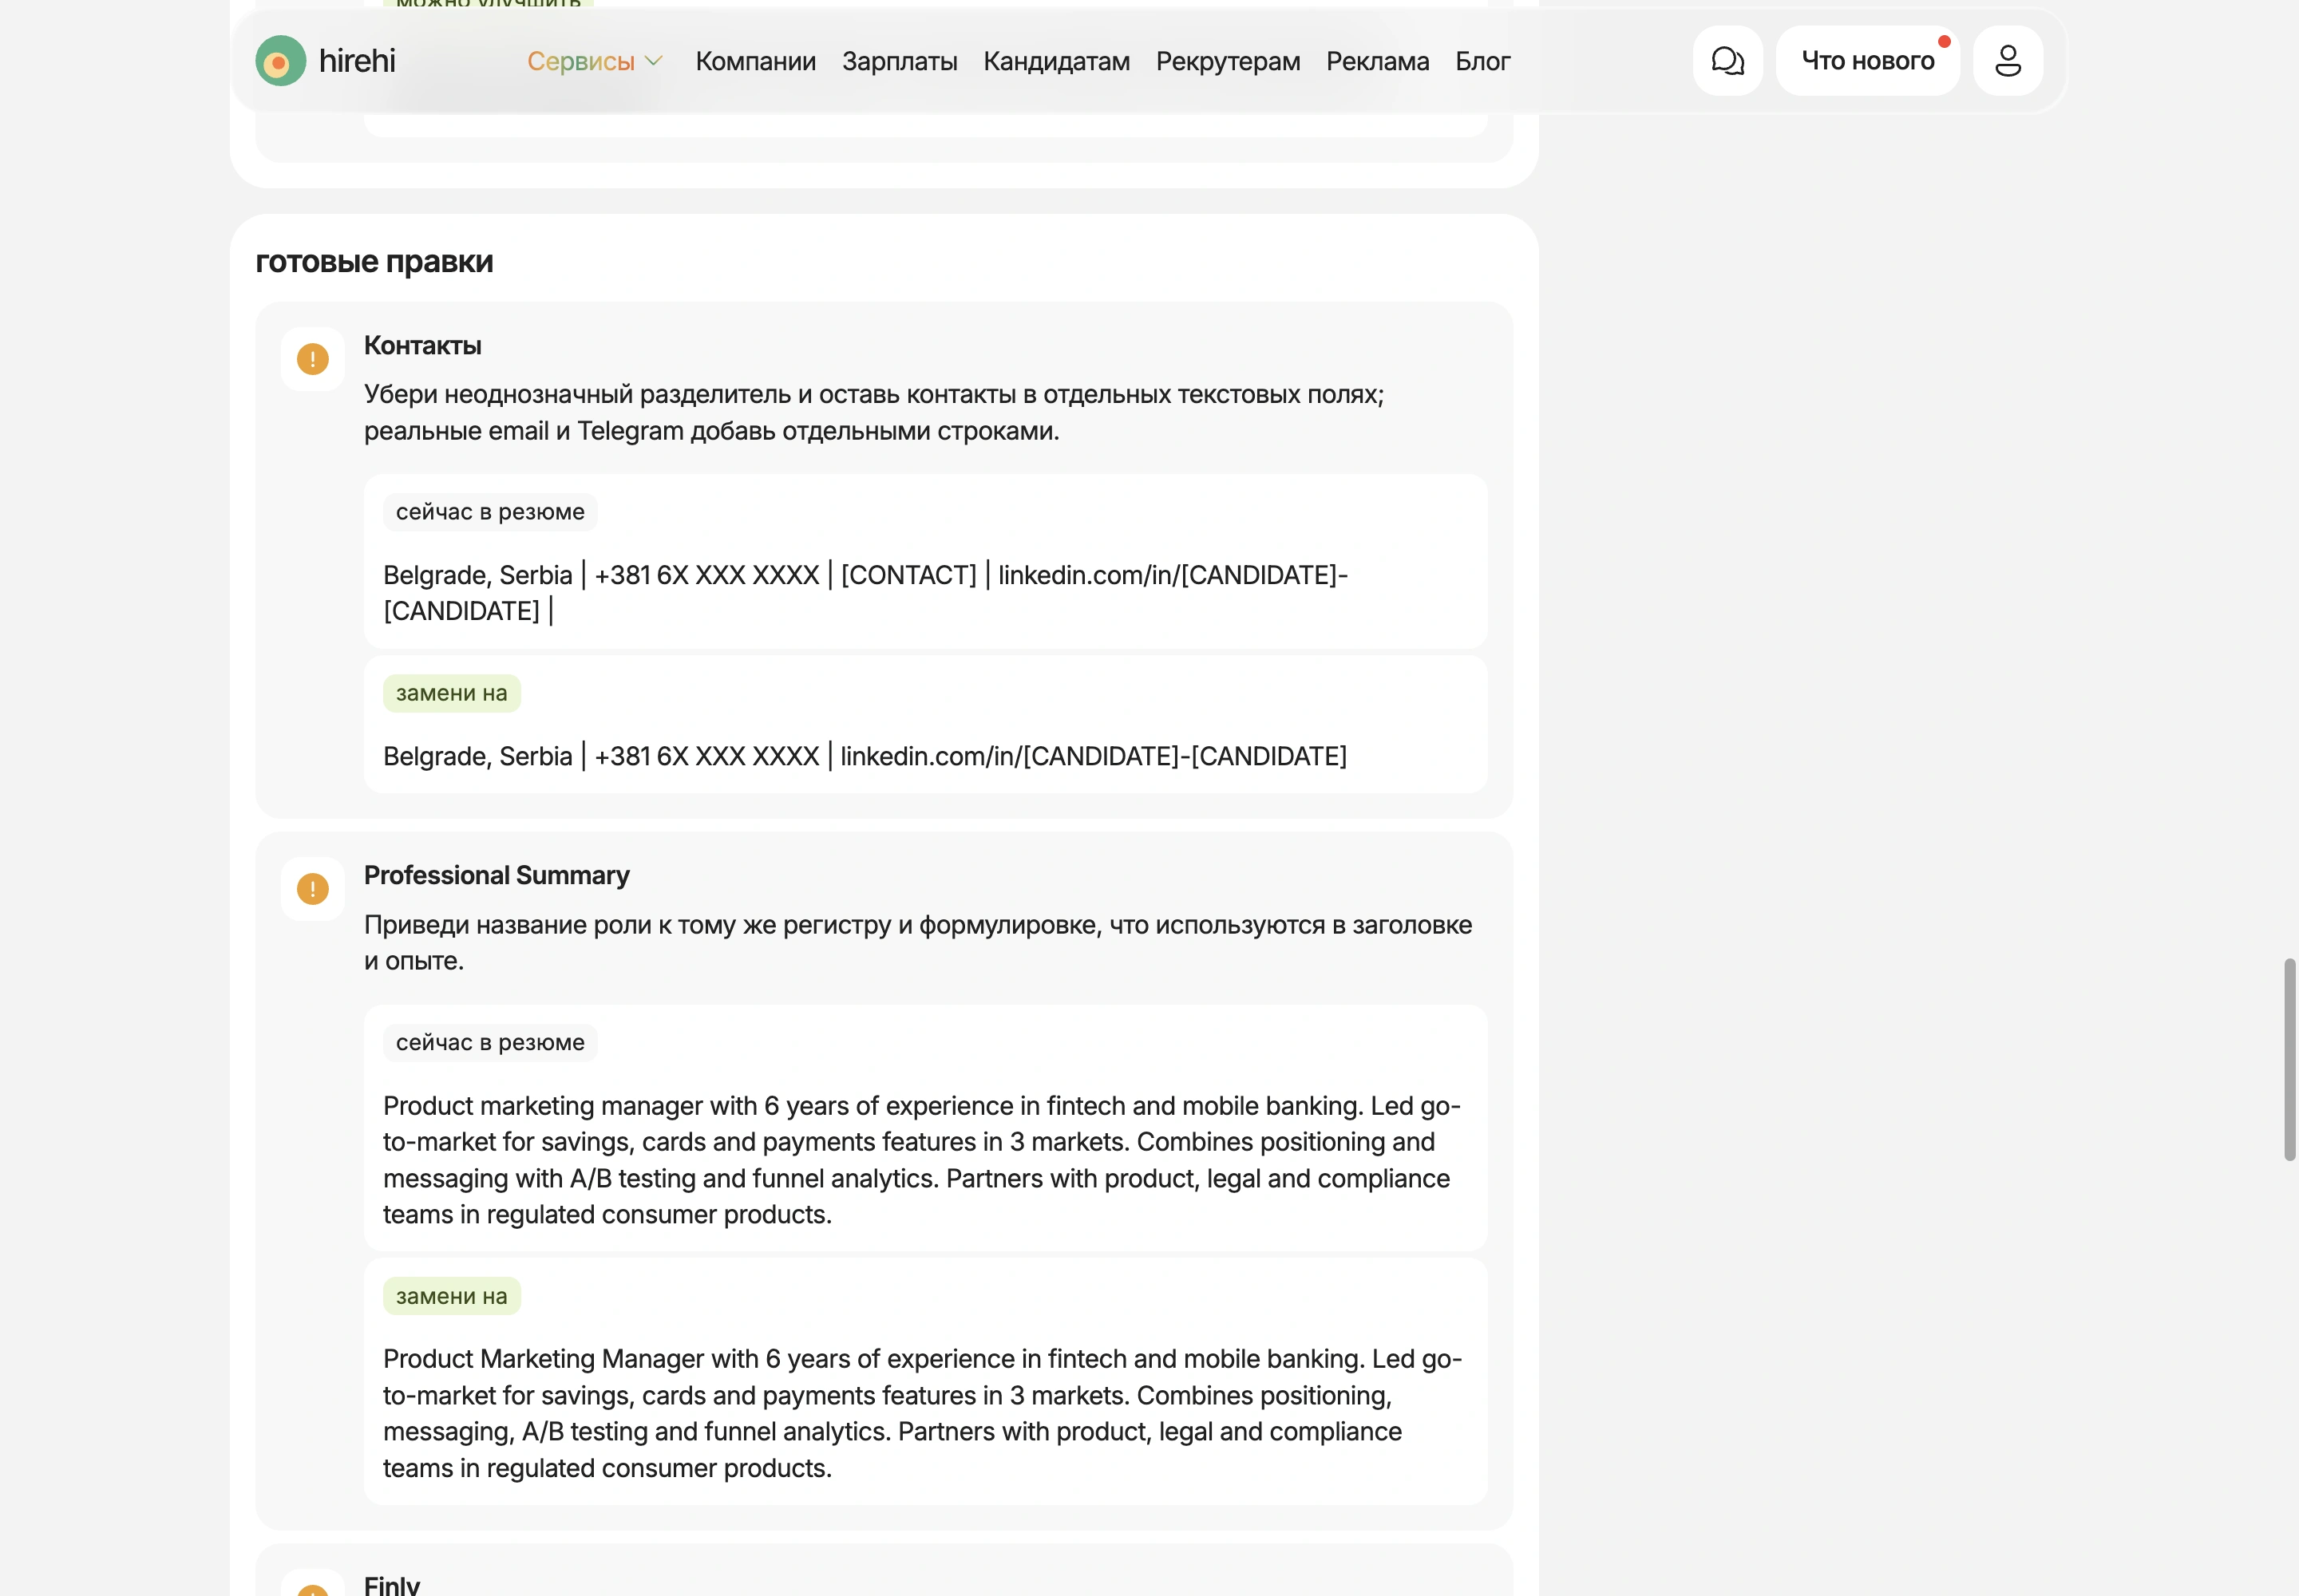Open the chat messages icon
Image resolution: width=2299 pixels, height=1596 pixels.
pyautogui.click(x=1727, y=61)
